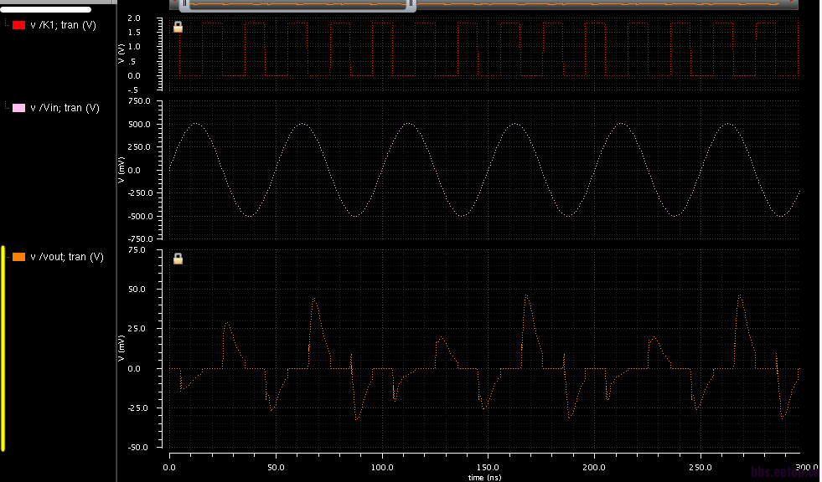Click the tree connector beside the v /vout legend entry
Viewport: 822px width, 482px height.
tap(8, 255)
